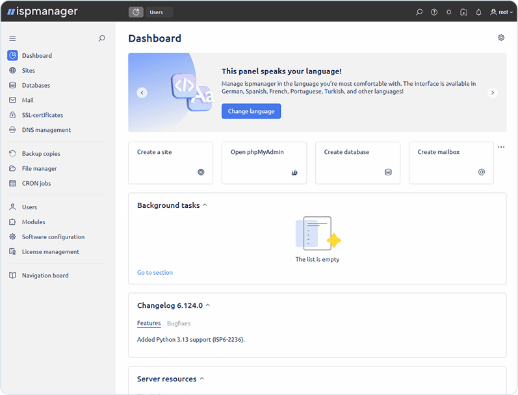Click the Change language button
This screenshot has width=518, height=395.
(251, 111)
